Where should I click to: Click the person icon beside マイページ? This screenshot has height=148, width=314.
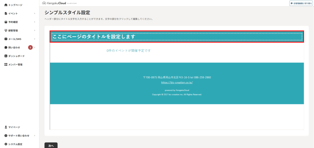click(6, 127)
